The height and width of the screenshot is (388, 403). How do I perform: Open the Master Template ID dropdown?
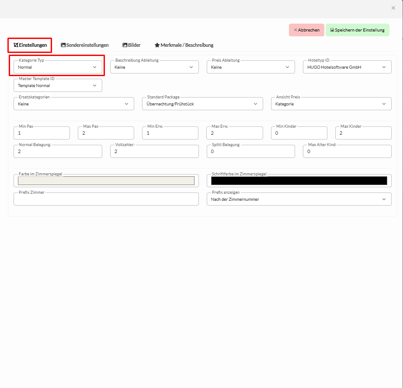(x=58, y=86)
